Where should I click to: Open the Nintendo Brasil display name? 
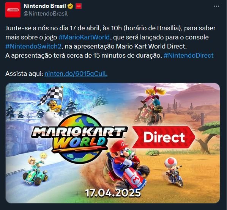(x=45, y=6)
